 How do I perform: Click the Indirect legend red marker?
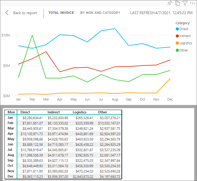click(x=177, y=36)
